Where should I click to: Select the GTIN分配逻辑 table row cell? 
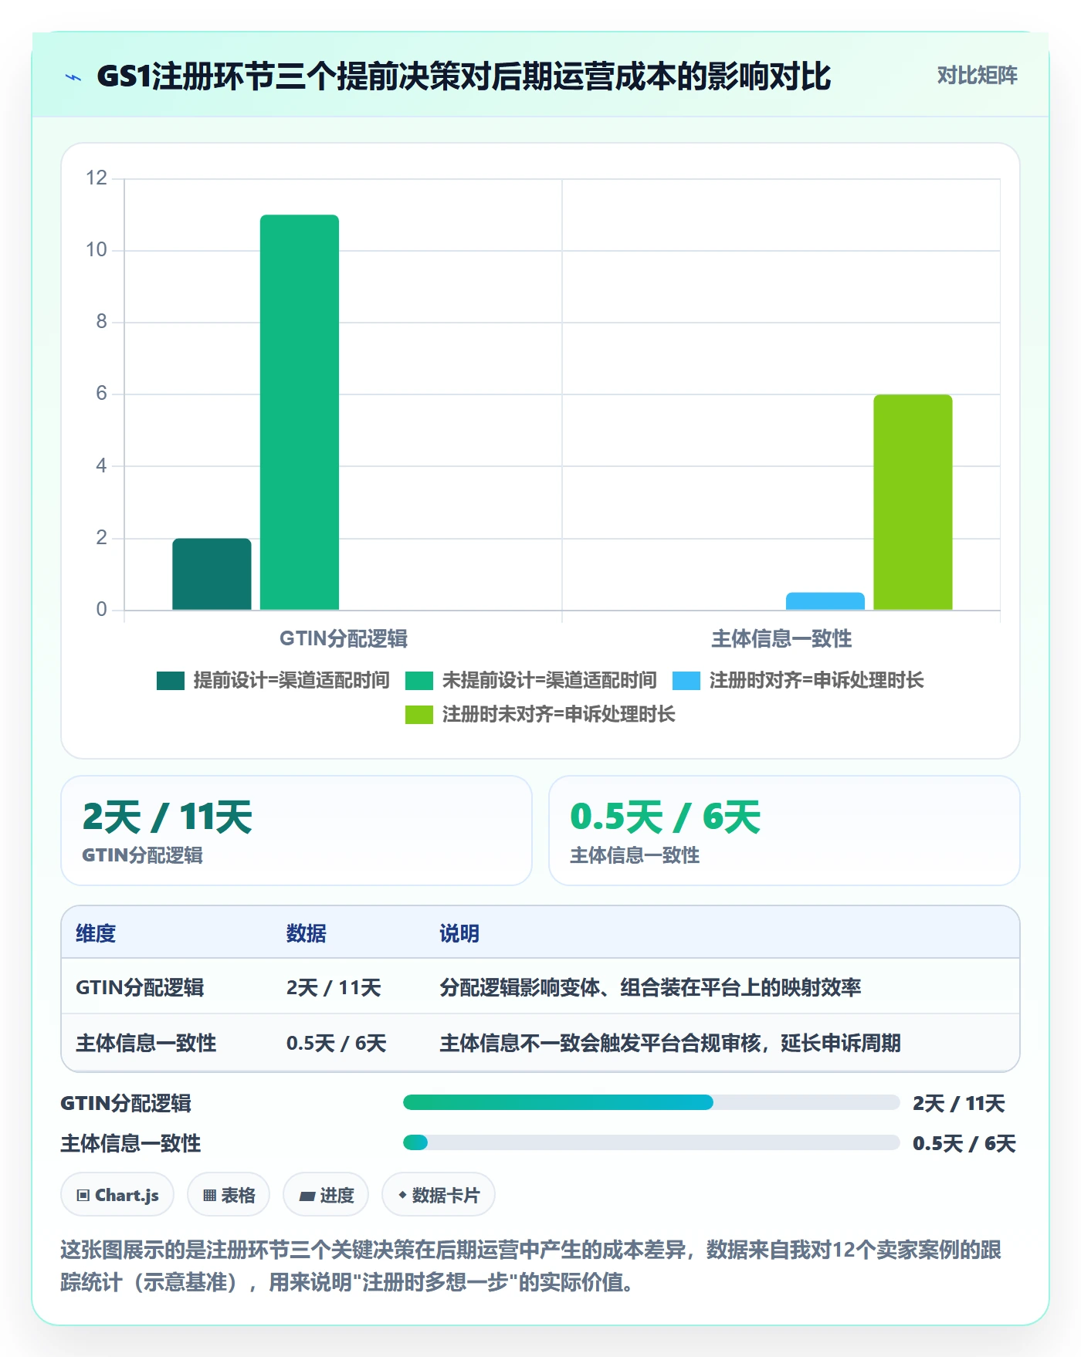pyautogui.click(x=140, y=987)
